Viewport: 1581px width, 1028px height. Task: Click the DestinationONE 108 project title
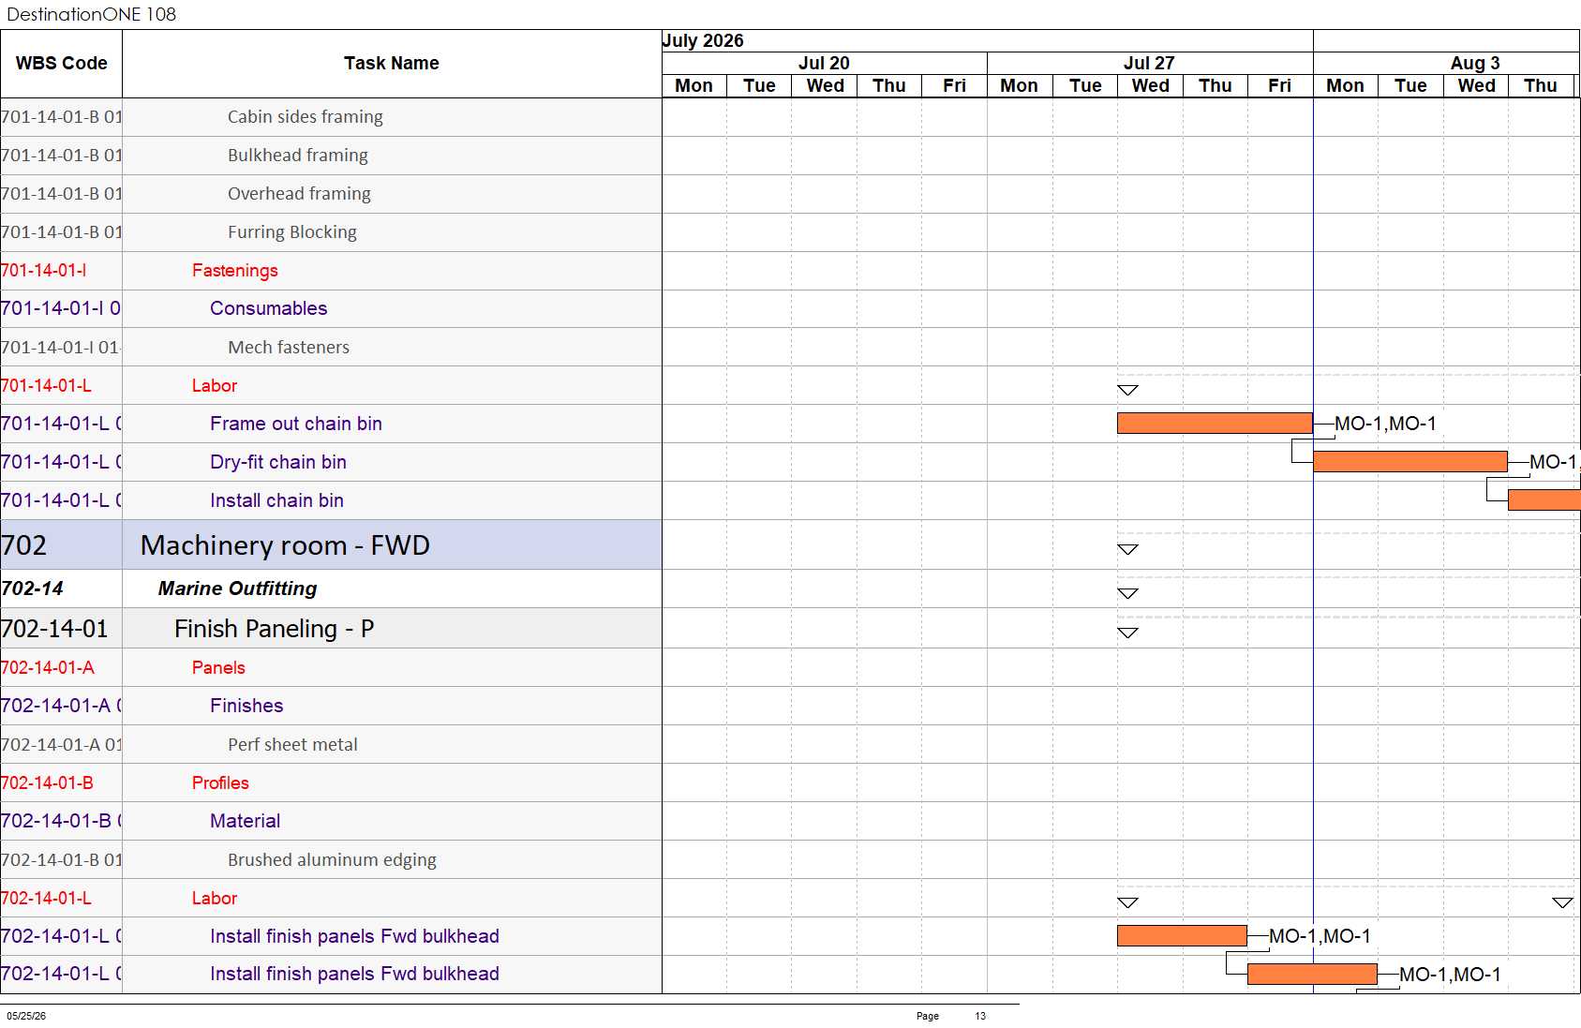point(91,14)
